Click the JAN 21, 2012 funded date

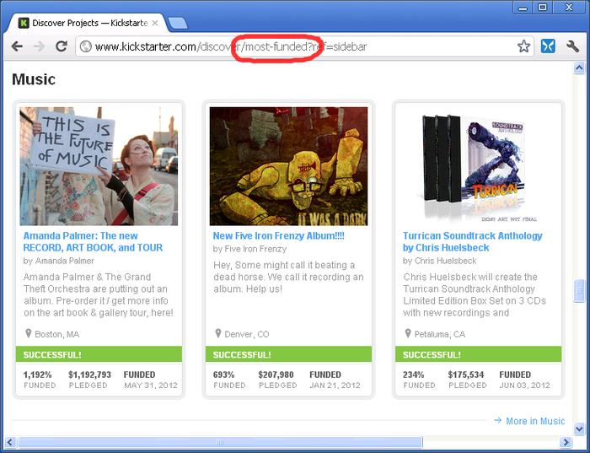click(335, 386)
